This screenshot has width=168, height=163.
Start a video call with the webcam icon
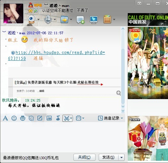(32, 19)
